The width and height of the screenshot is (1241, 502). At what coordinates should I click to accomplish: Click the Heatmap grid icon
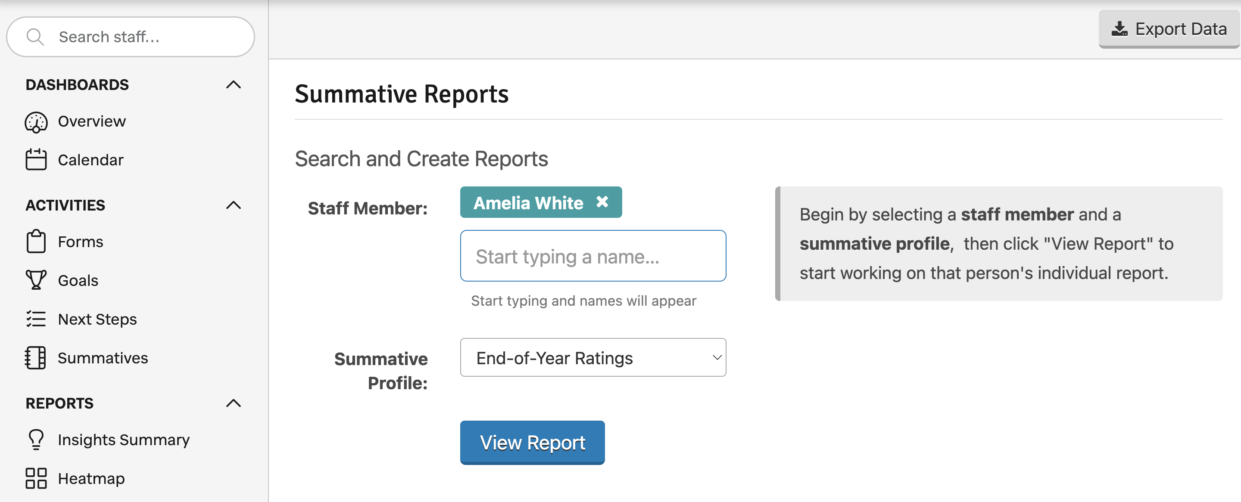pyautogui.click(x=36, y=478)
